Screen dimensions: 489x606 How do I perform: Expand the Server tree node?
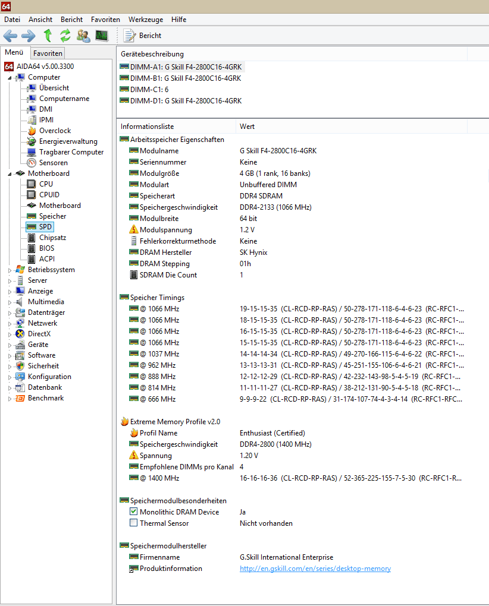[x=10, y=281]
